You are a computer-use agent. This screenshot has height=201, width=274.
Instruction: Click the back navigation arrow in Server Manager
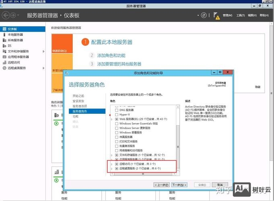point(6,15)
